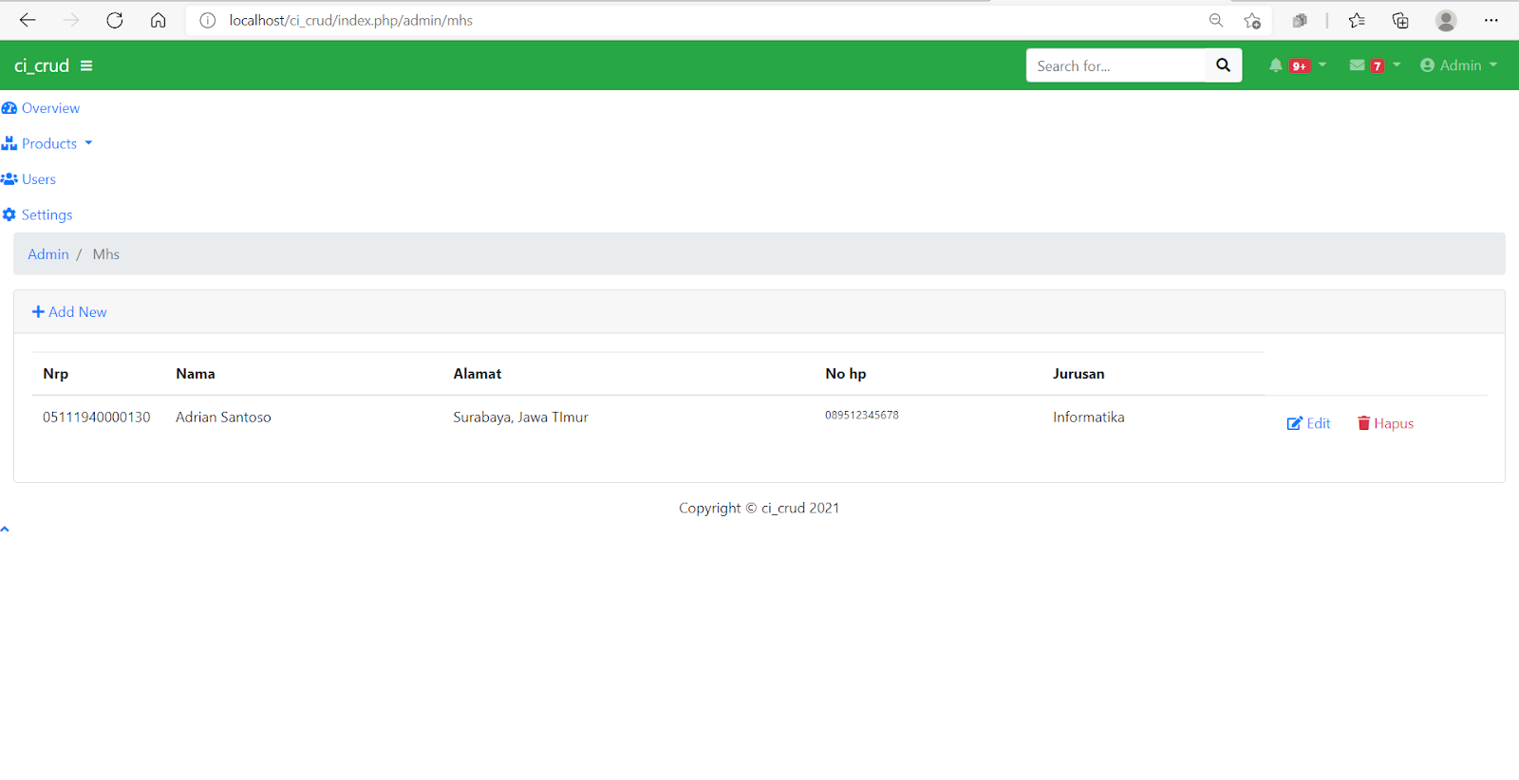Expand the messages dropdown caret

click(1397, 65)
